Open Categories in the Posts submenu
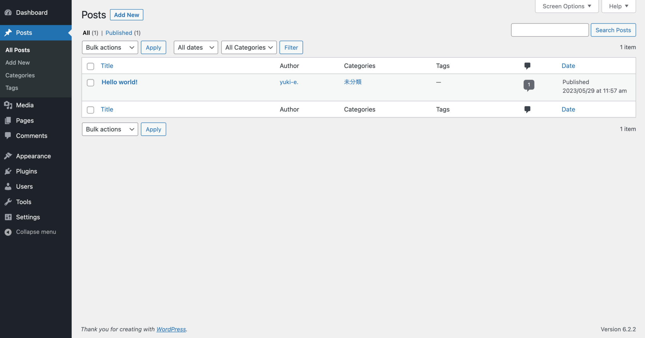Image resolution: width=645 pixels, height=338 pixels. click(x=20, y=75)
